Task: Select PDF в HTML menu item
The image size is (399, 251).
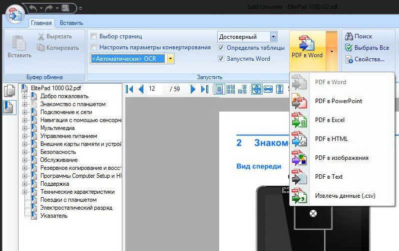Action: click(342, 139)
